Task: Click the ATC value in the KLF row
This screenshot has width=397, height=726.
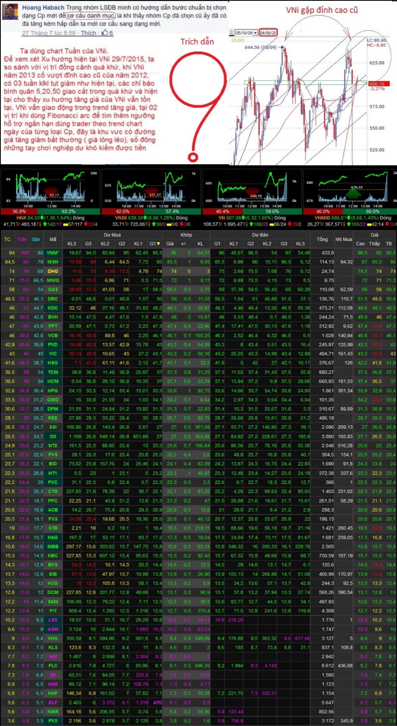Action: coord(158,702)
